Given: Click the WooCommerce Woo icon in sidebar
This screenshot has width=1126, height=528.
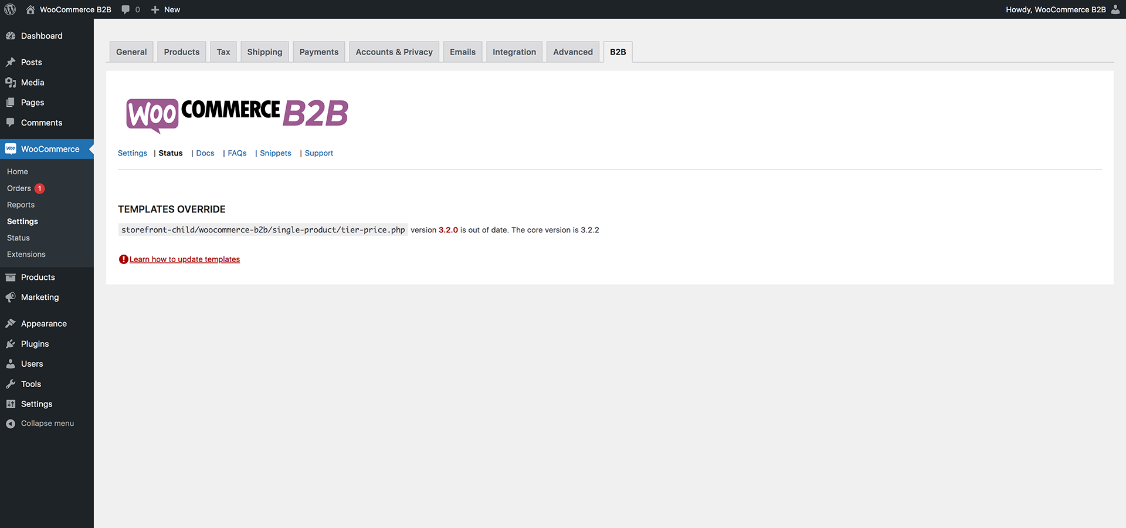Looking at the screenshot, I should pyautogui.click(x=11, y=149).
